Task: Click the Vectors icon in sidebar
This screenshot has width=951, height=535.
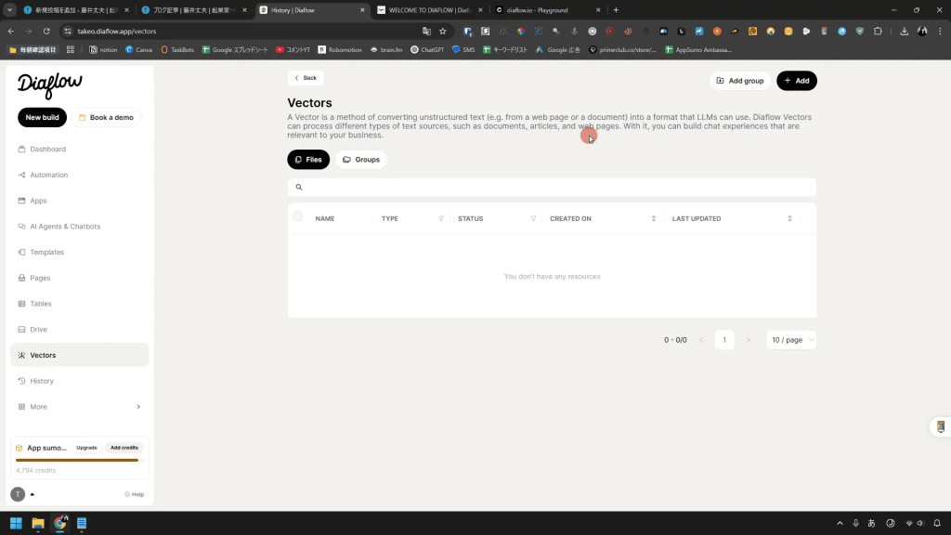Action: pos(22,356)
